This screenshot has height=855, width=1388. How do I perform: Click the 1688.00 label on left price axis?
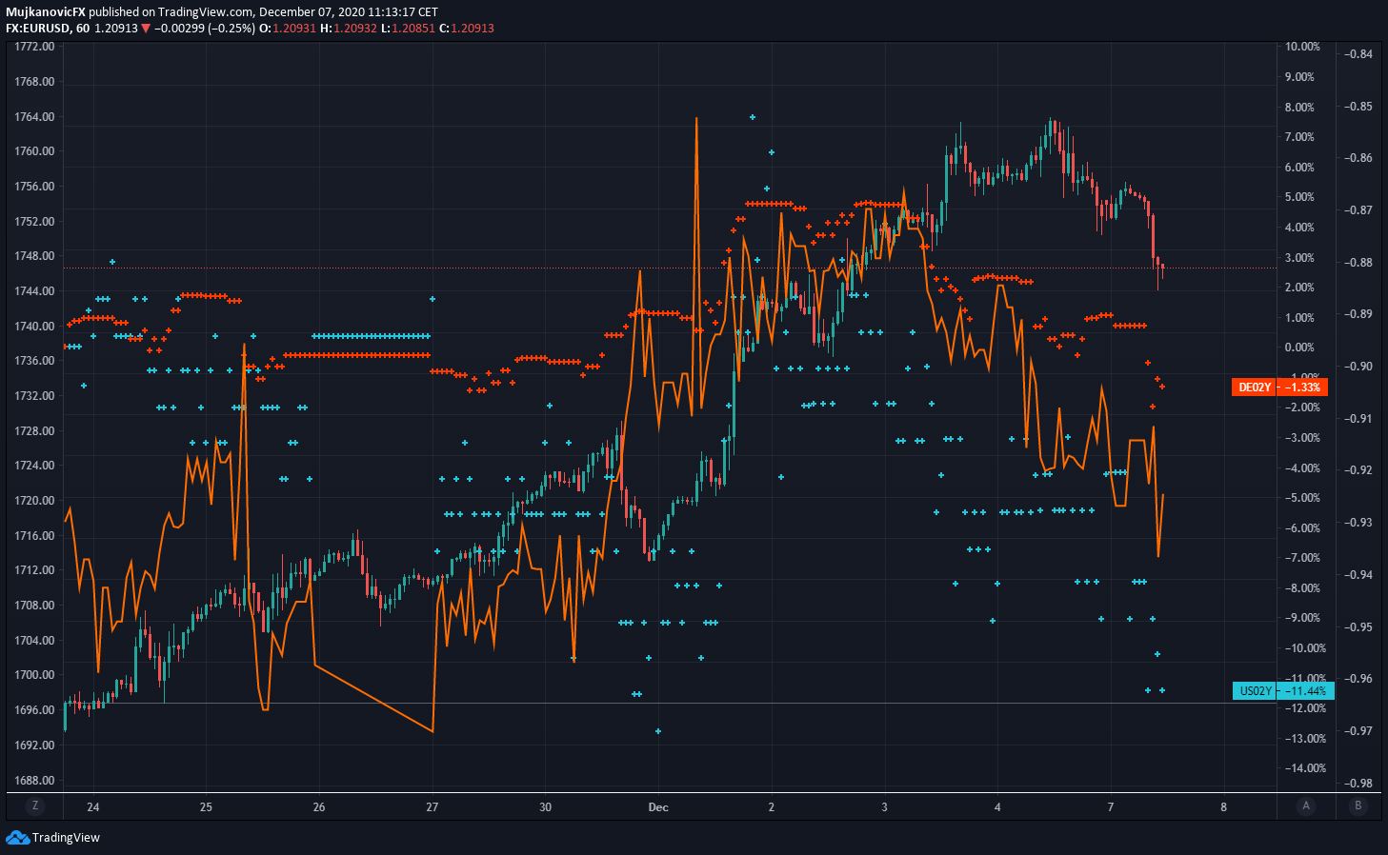34,781
